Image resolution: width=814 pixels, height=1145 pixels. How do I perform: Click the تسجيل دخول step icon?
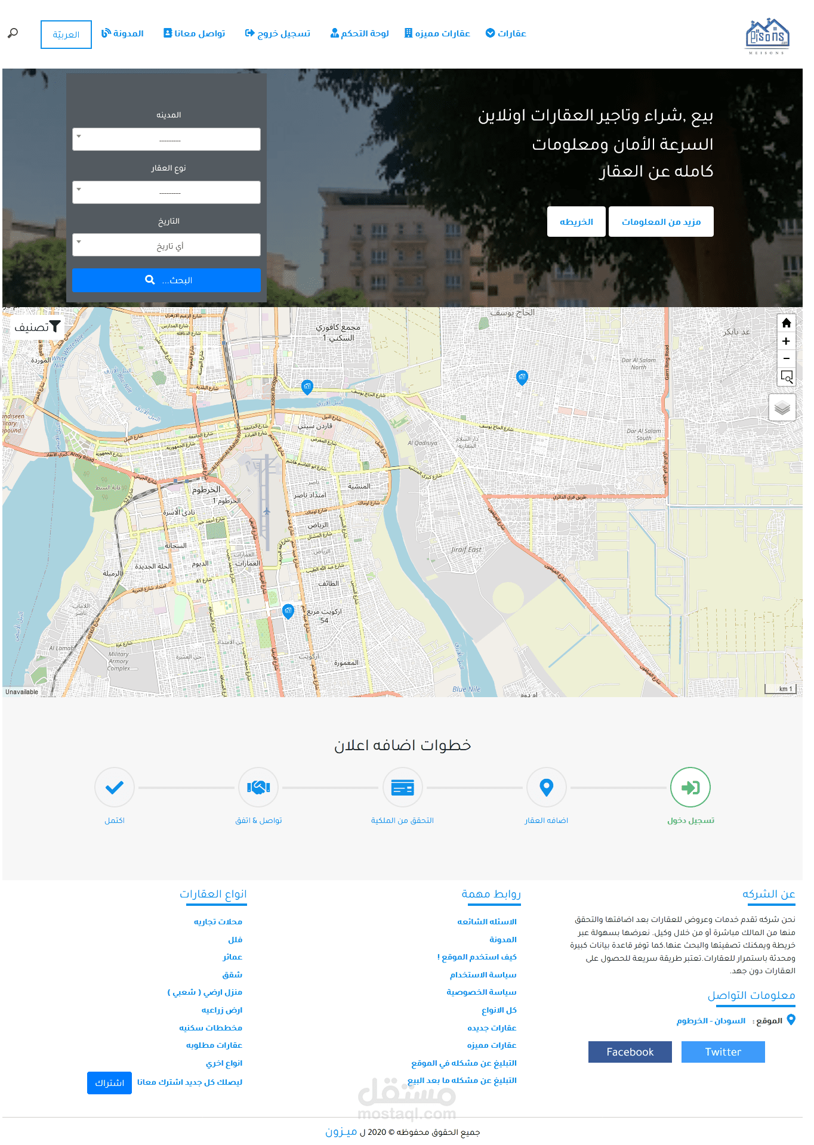690,787
